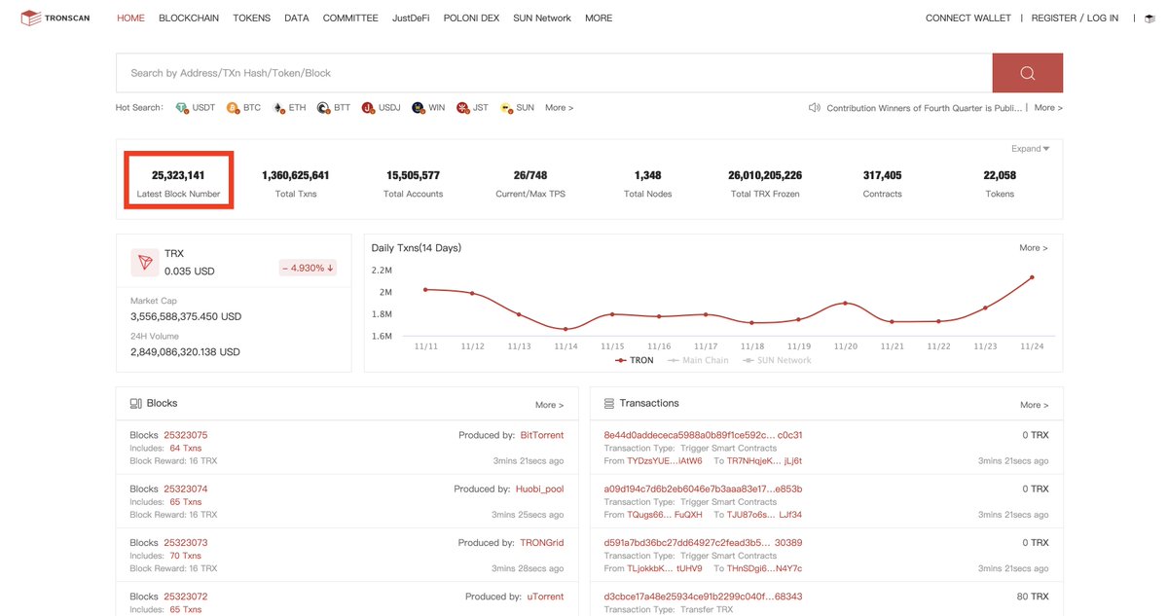Open sender address TQugs66...FuQXH
Screen dimensions: 1168x616
[665, 514]
